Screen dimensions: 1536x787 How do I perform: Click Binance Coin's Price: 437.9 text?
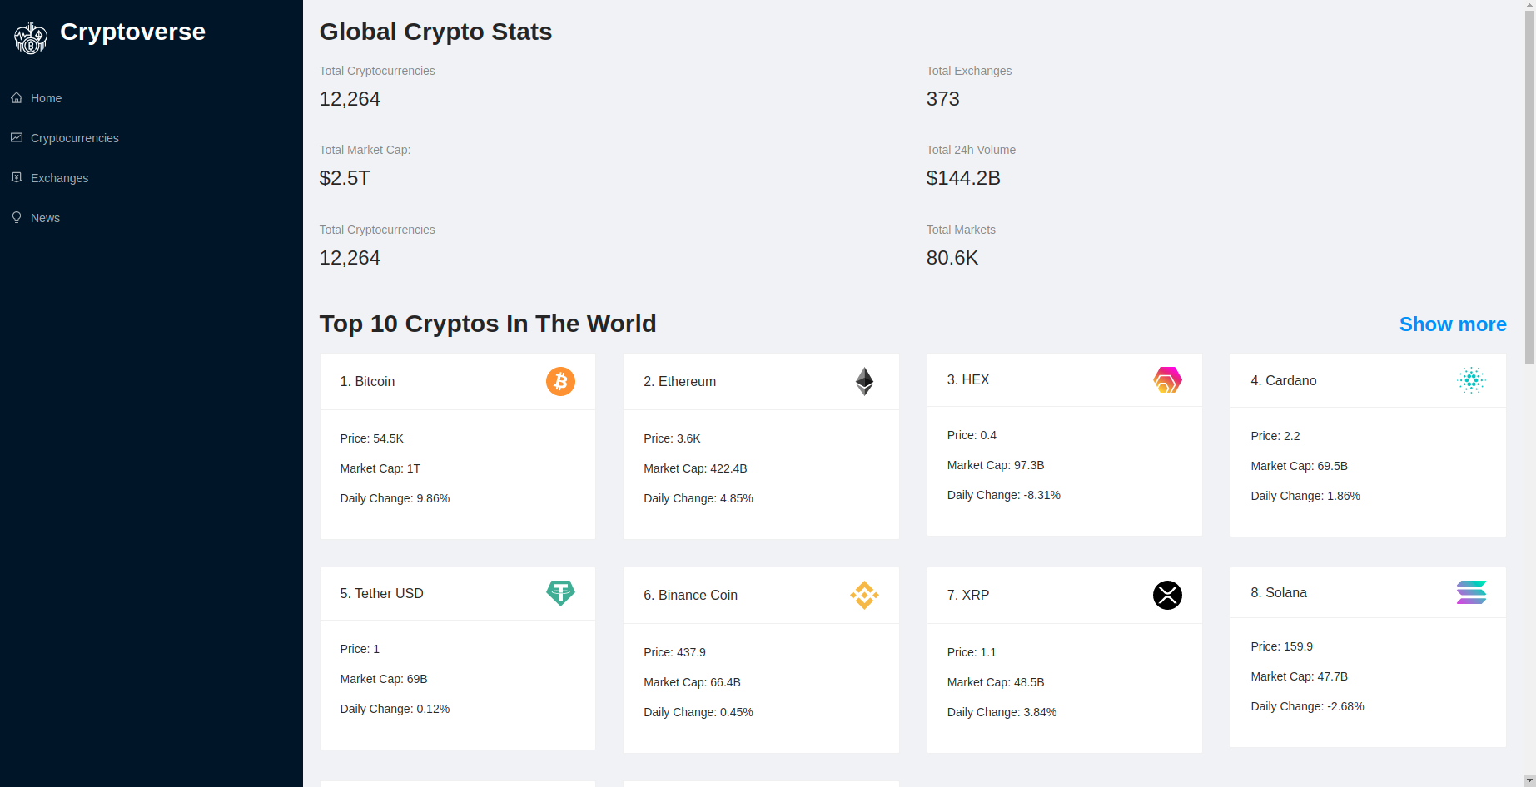(674, 652)
